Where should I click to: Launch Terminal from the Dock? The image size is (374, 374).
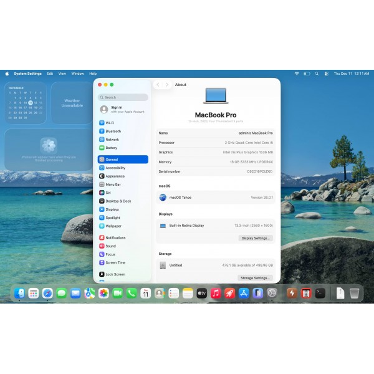pos(320,293)
